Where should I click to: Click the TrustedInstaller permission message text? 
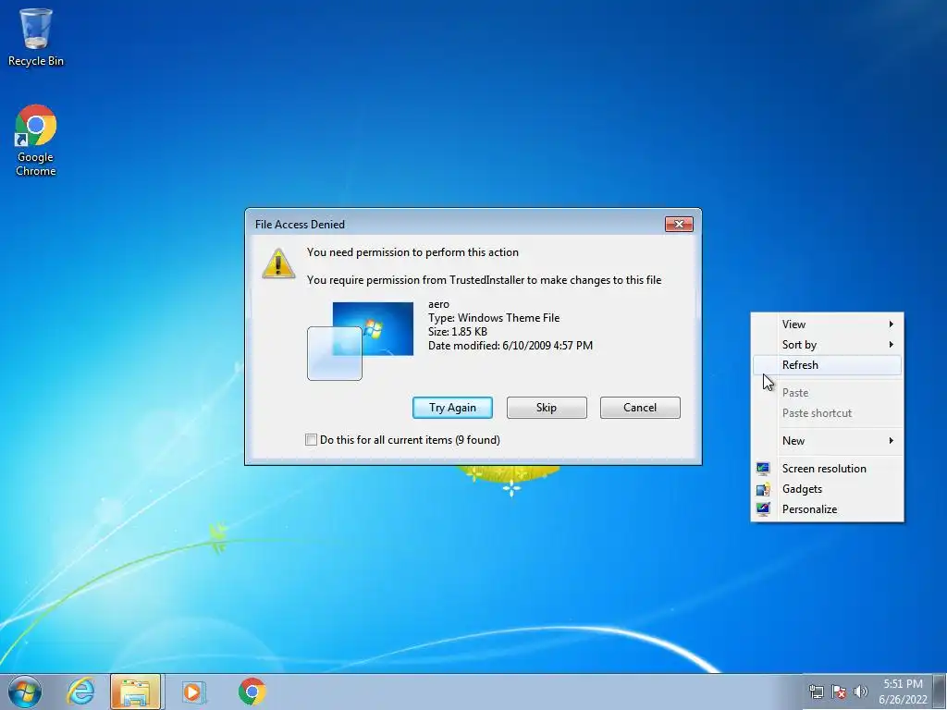pyautogui.click(x=484, y=280)
